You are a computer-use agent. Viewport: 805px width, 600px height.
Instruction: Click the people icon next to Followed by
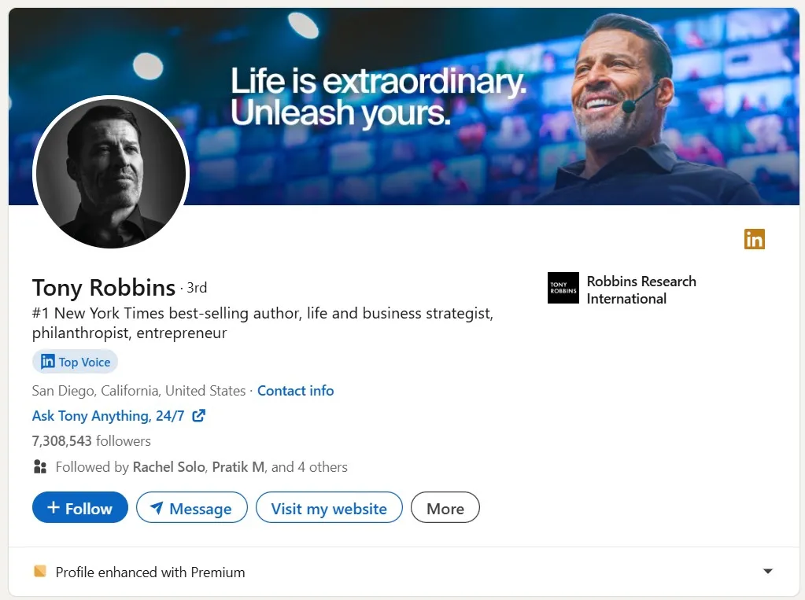click(40, 466)
